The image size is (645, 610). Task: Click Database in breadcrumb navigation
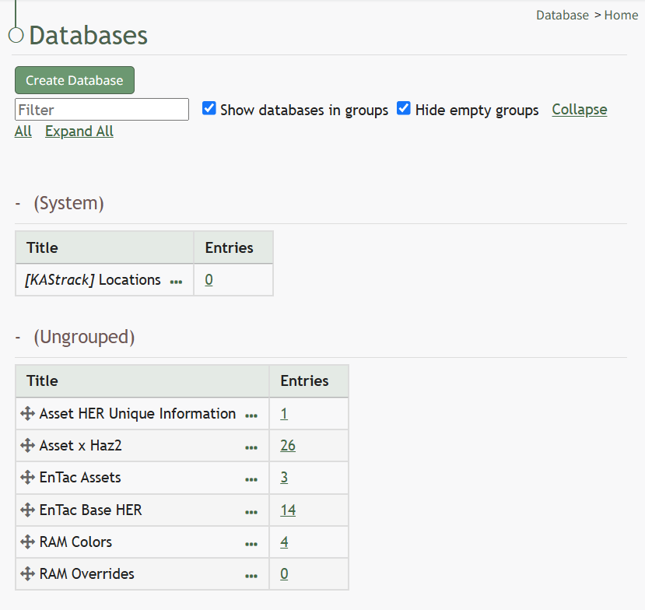563,16
